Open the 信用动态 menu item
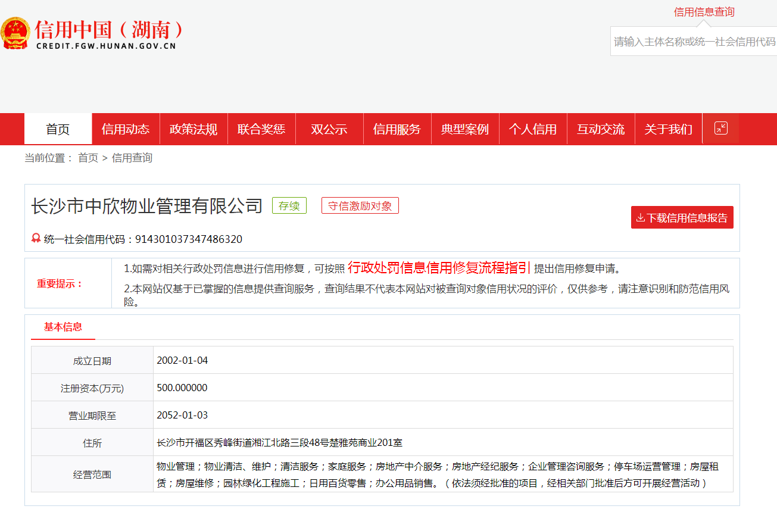 point(126,129)
